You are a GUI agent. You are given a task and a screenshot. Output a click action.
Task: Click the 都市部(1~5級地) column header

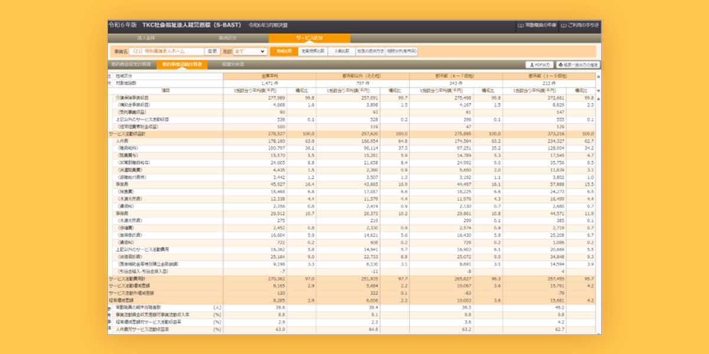point(549,76)
